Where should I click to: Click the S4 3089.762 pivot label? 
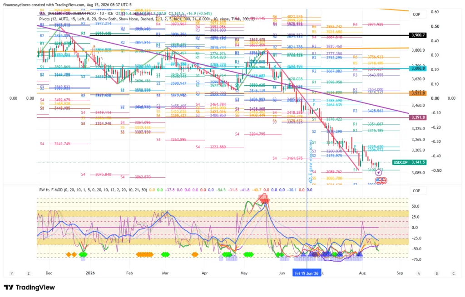[327, 172]
